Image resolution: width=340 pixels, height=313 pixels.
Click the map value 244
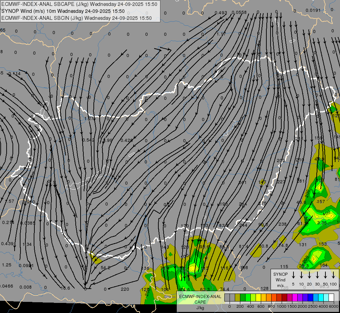[243, 225]
